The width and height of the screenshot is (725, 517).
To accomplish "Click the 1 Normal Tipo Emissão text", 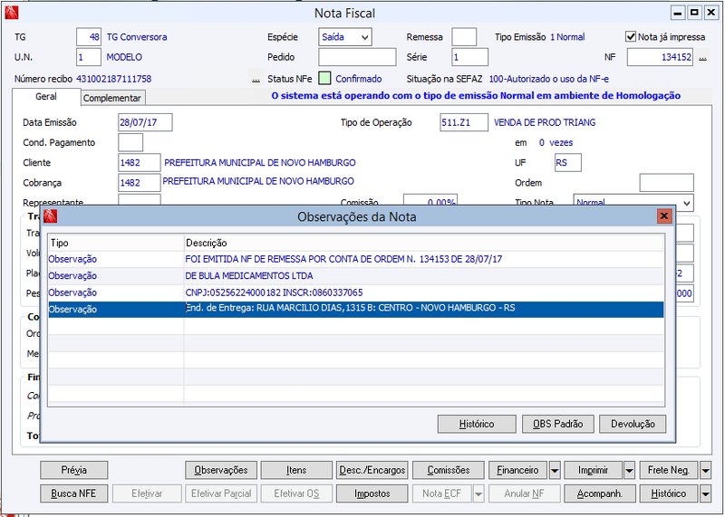I will pos(567,37).
